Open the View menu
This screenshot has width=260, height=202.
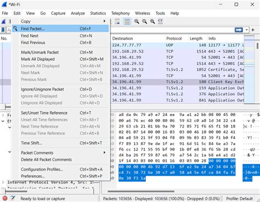[30, 13]
